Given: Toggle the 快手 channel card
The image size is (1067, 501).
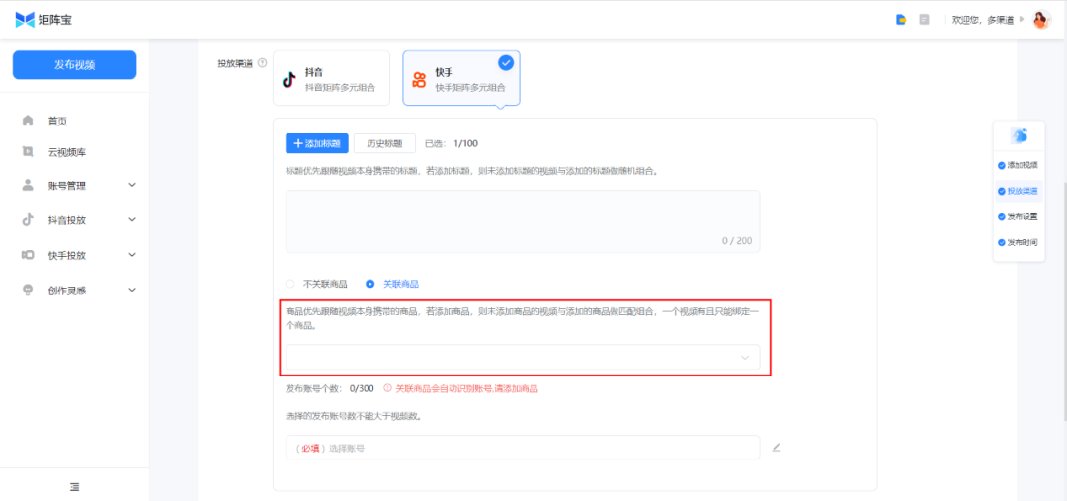Looking at the screenshot, I should [461, 78].
